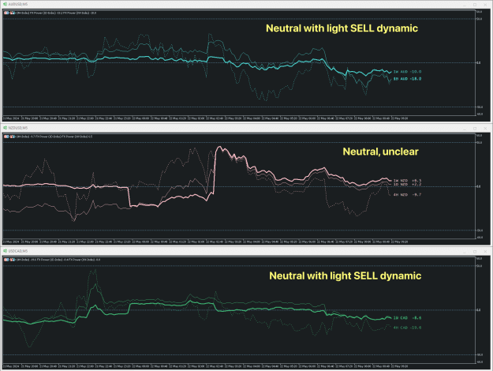Maximize the USDCAD chart window
The image size is (493, 371).
coord(475,252)
